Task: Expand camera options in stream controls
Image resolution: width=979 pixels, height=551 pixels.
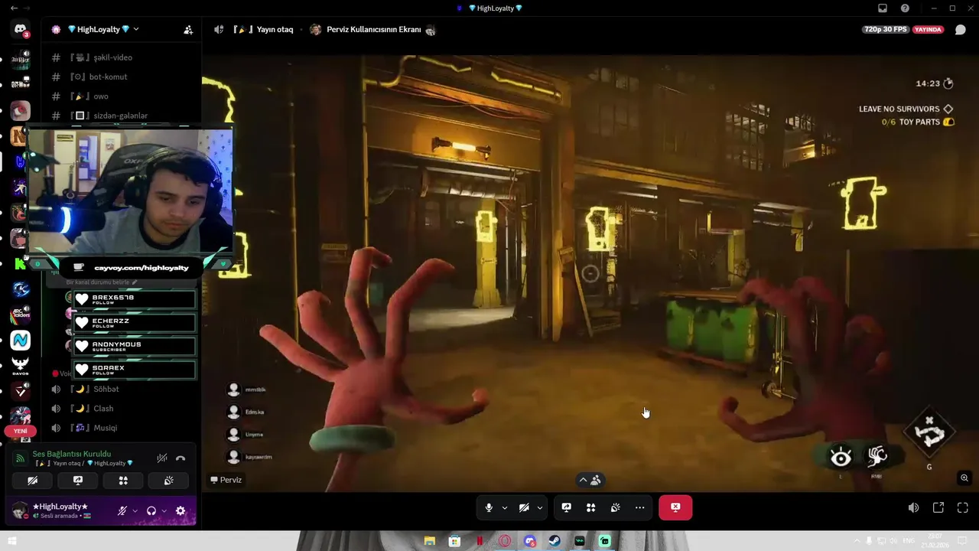Action: pyautogui.click(x=539, y=507)
